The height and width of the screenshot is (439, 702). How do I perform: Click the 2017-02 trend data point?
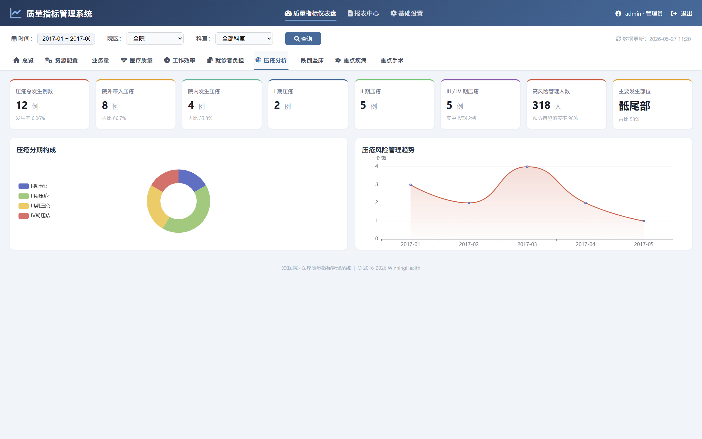point(469,203)
